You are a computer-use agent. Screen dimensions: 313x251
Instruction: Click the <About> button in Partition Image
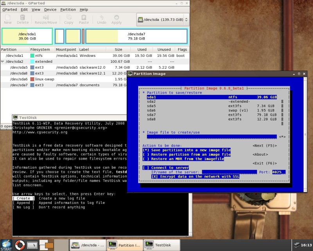coord(260,155)
